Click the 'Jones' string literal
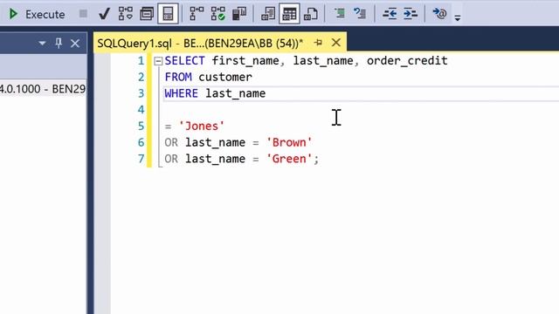 [x=202, y=126]
